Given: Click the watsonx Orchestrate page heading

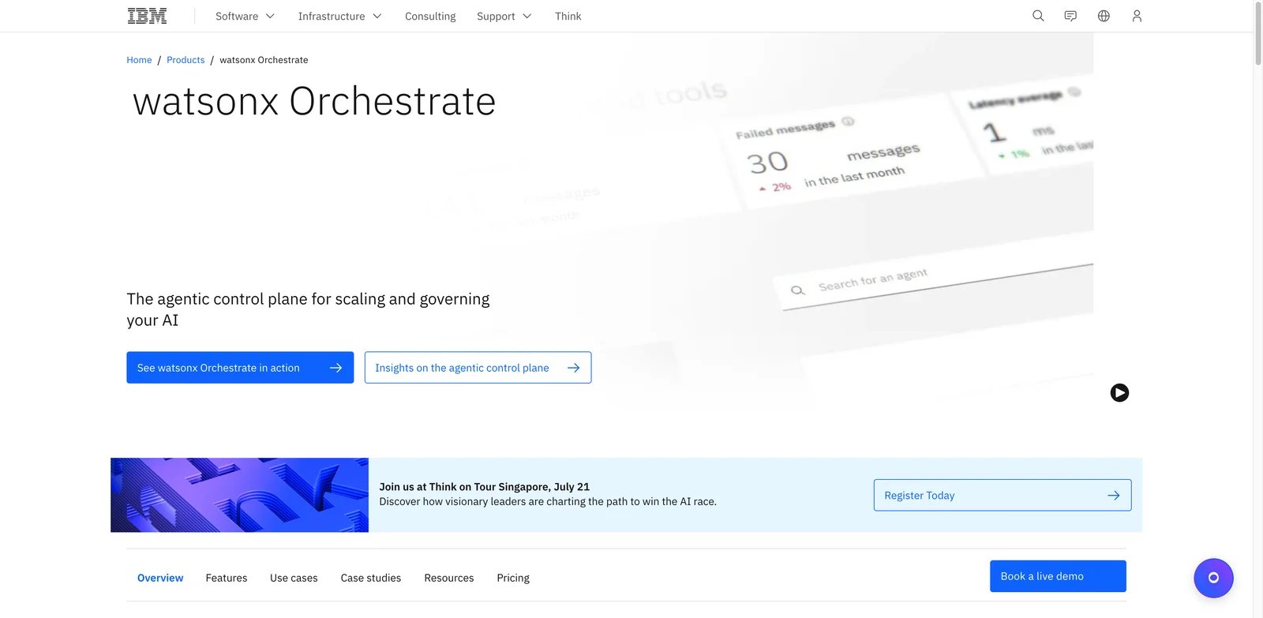Looking at the screenshot, I should [314, 101].
